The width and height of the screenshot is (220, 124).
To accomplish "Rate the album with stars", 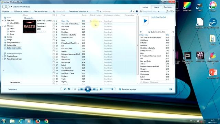I will (42, 32).
